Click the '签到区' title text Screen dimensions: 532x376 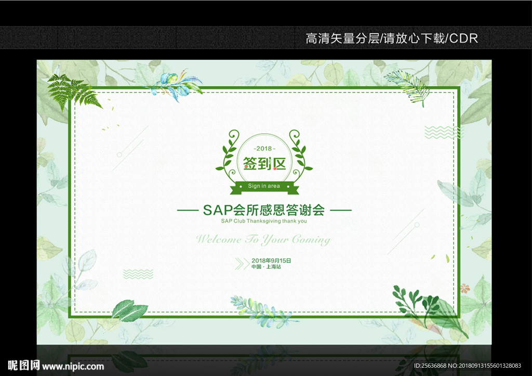click(264, 164)
